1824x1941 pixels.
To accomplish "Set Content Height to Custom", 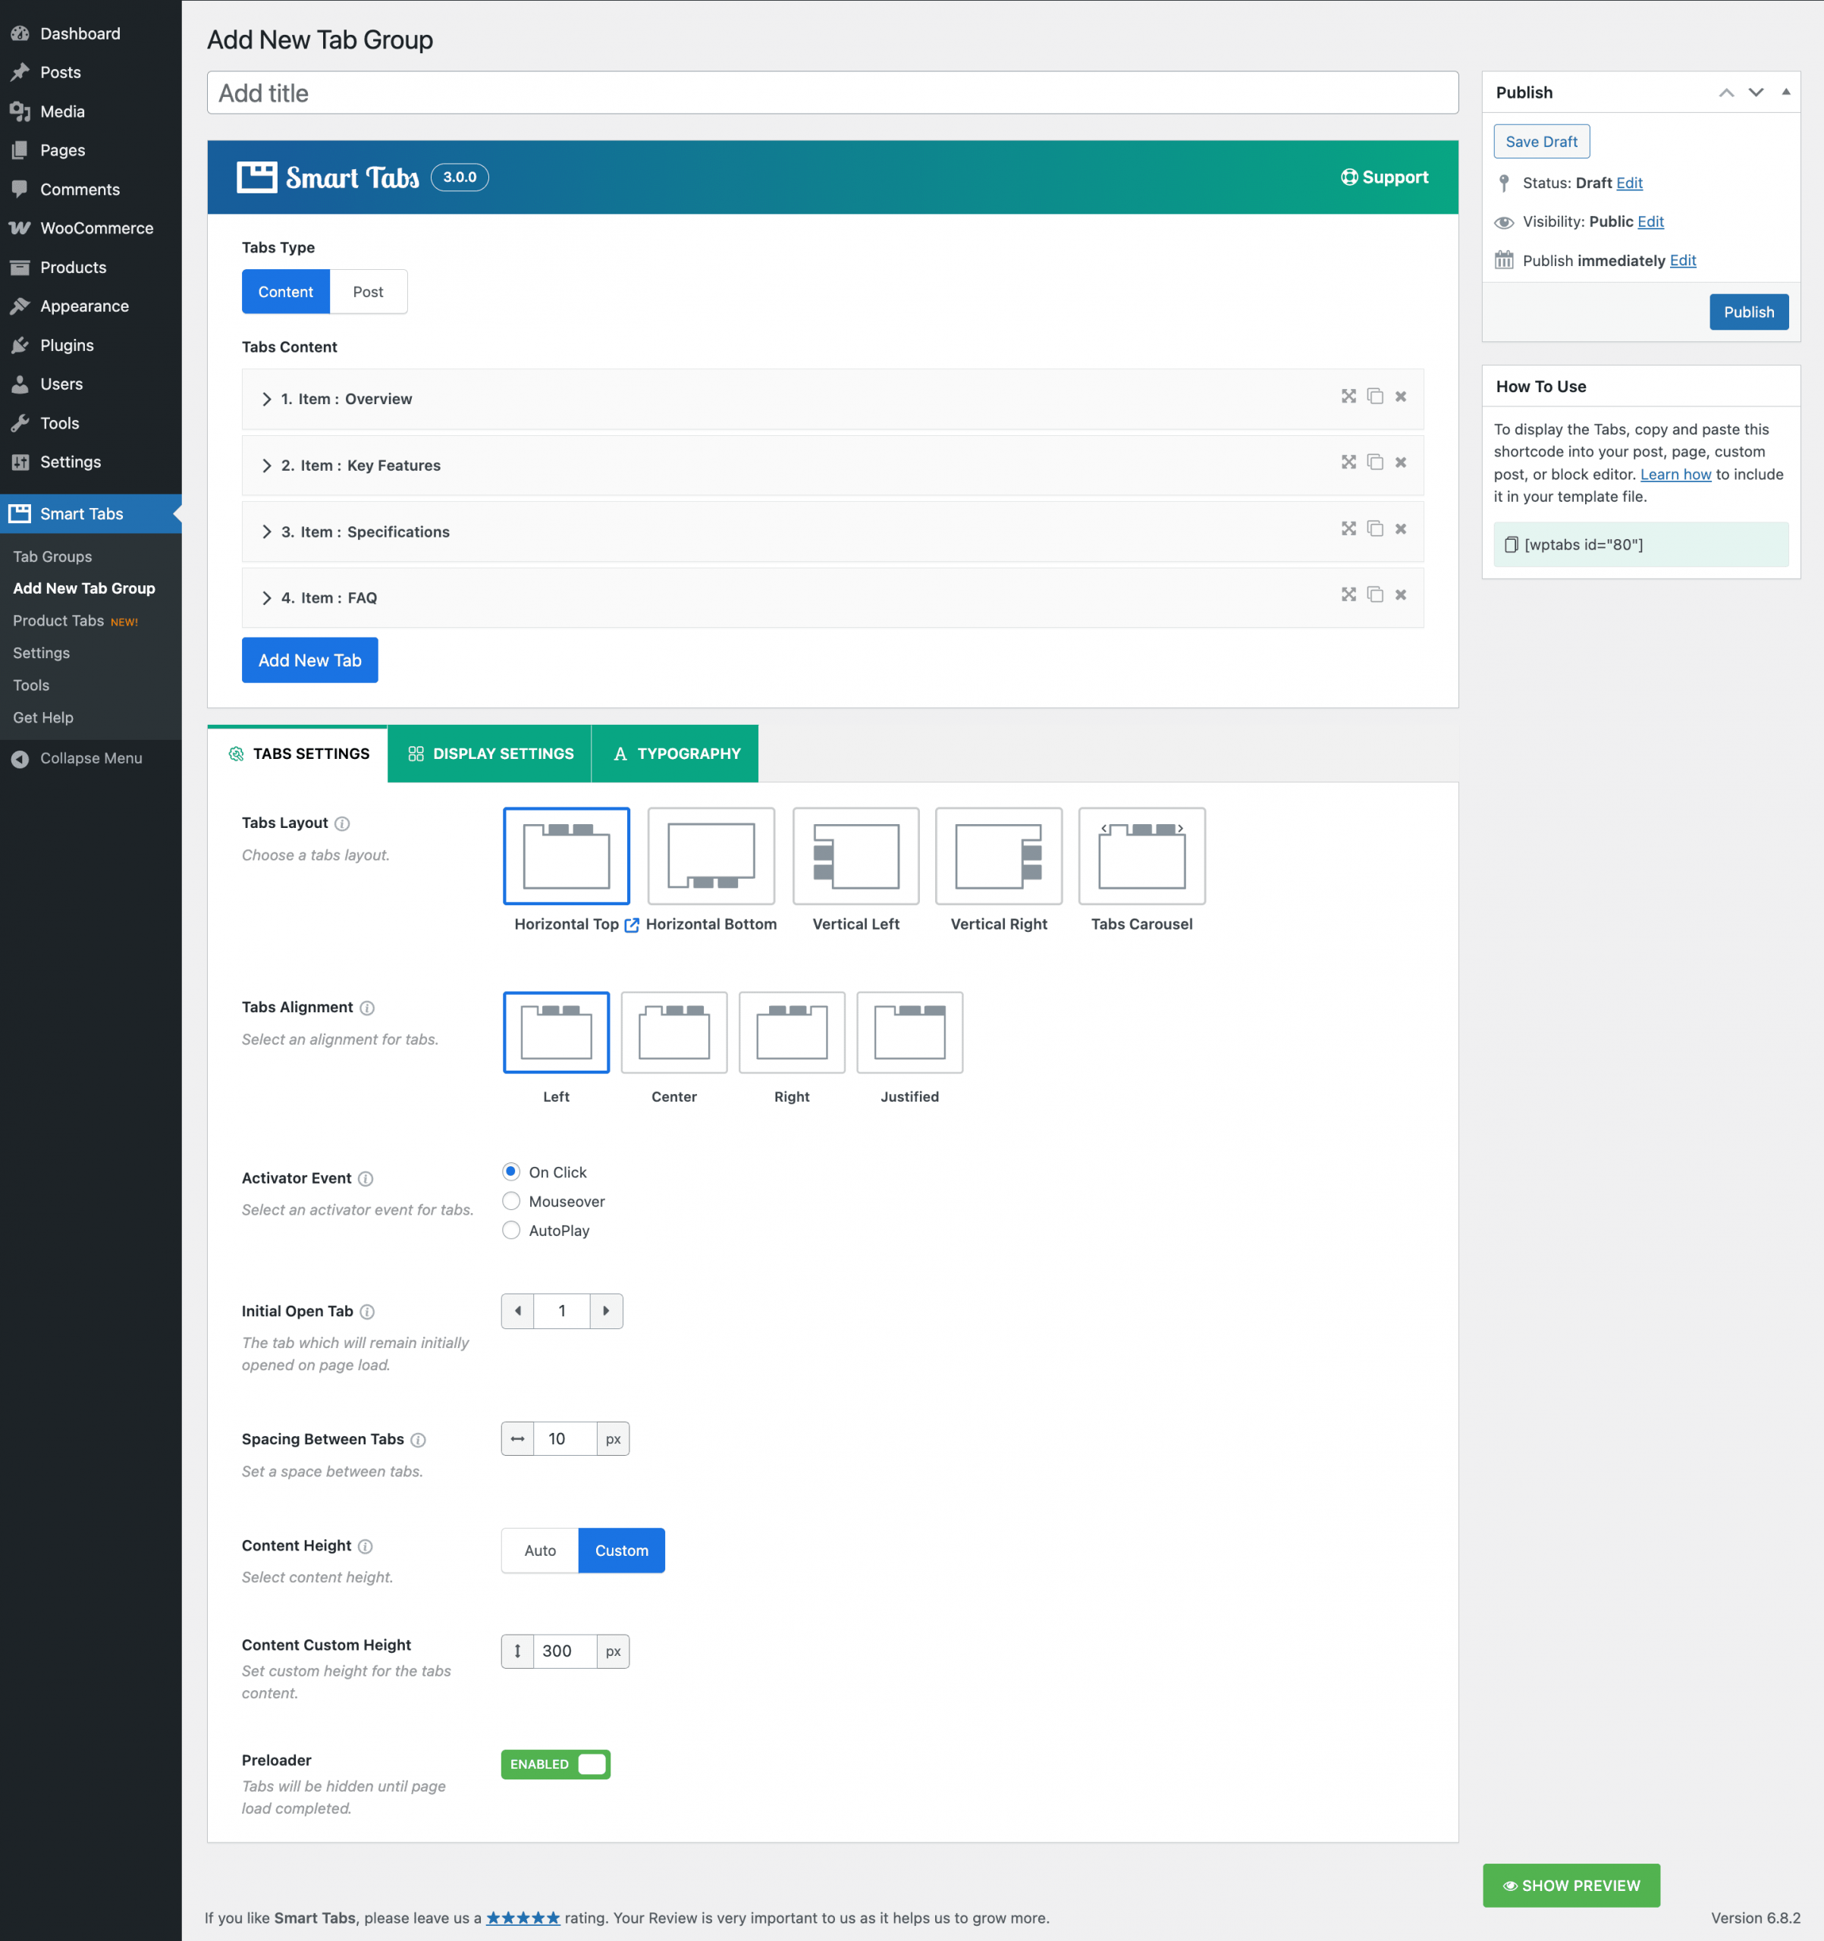I will click(x=622, y=1551).
